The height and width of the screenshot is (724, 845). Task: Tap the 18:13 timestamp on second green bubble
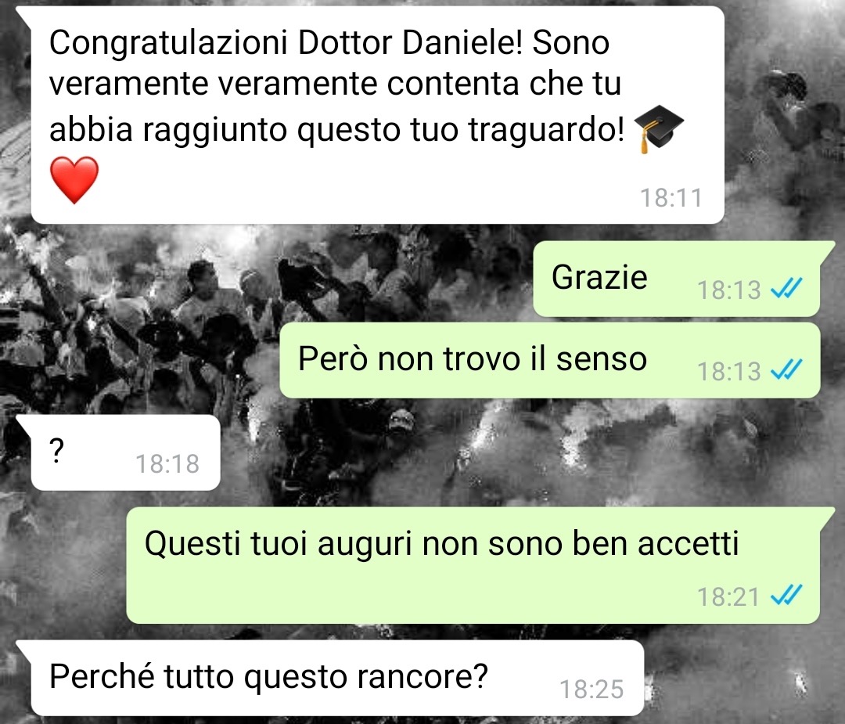pos(728,372)
